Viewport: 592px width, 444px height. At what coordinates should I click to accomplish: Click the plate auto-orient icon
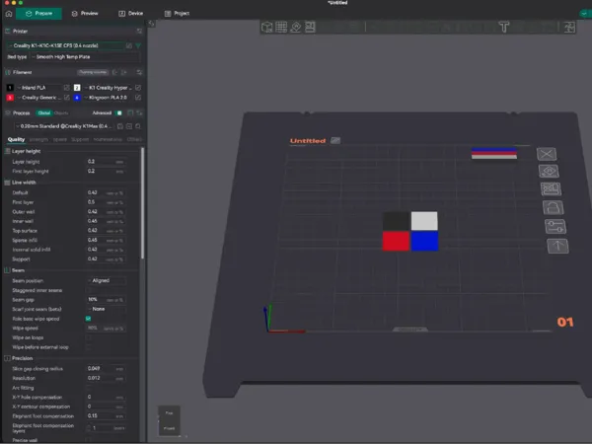549,172
